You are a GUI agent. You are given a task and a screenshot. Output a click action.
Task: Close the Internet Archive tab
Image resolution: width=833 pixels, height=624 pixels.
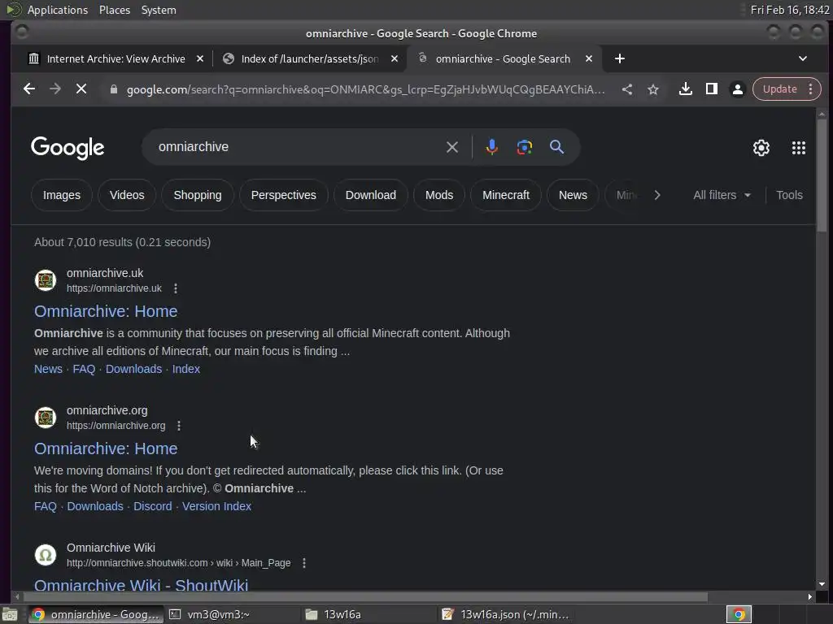[200, 58]
